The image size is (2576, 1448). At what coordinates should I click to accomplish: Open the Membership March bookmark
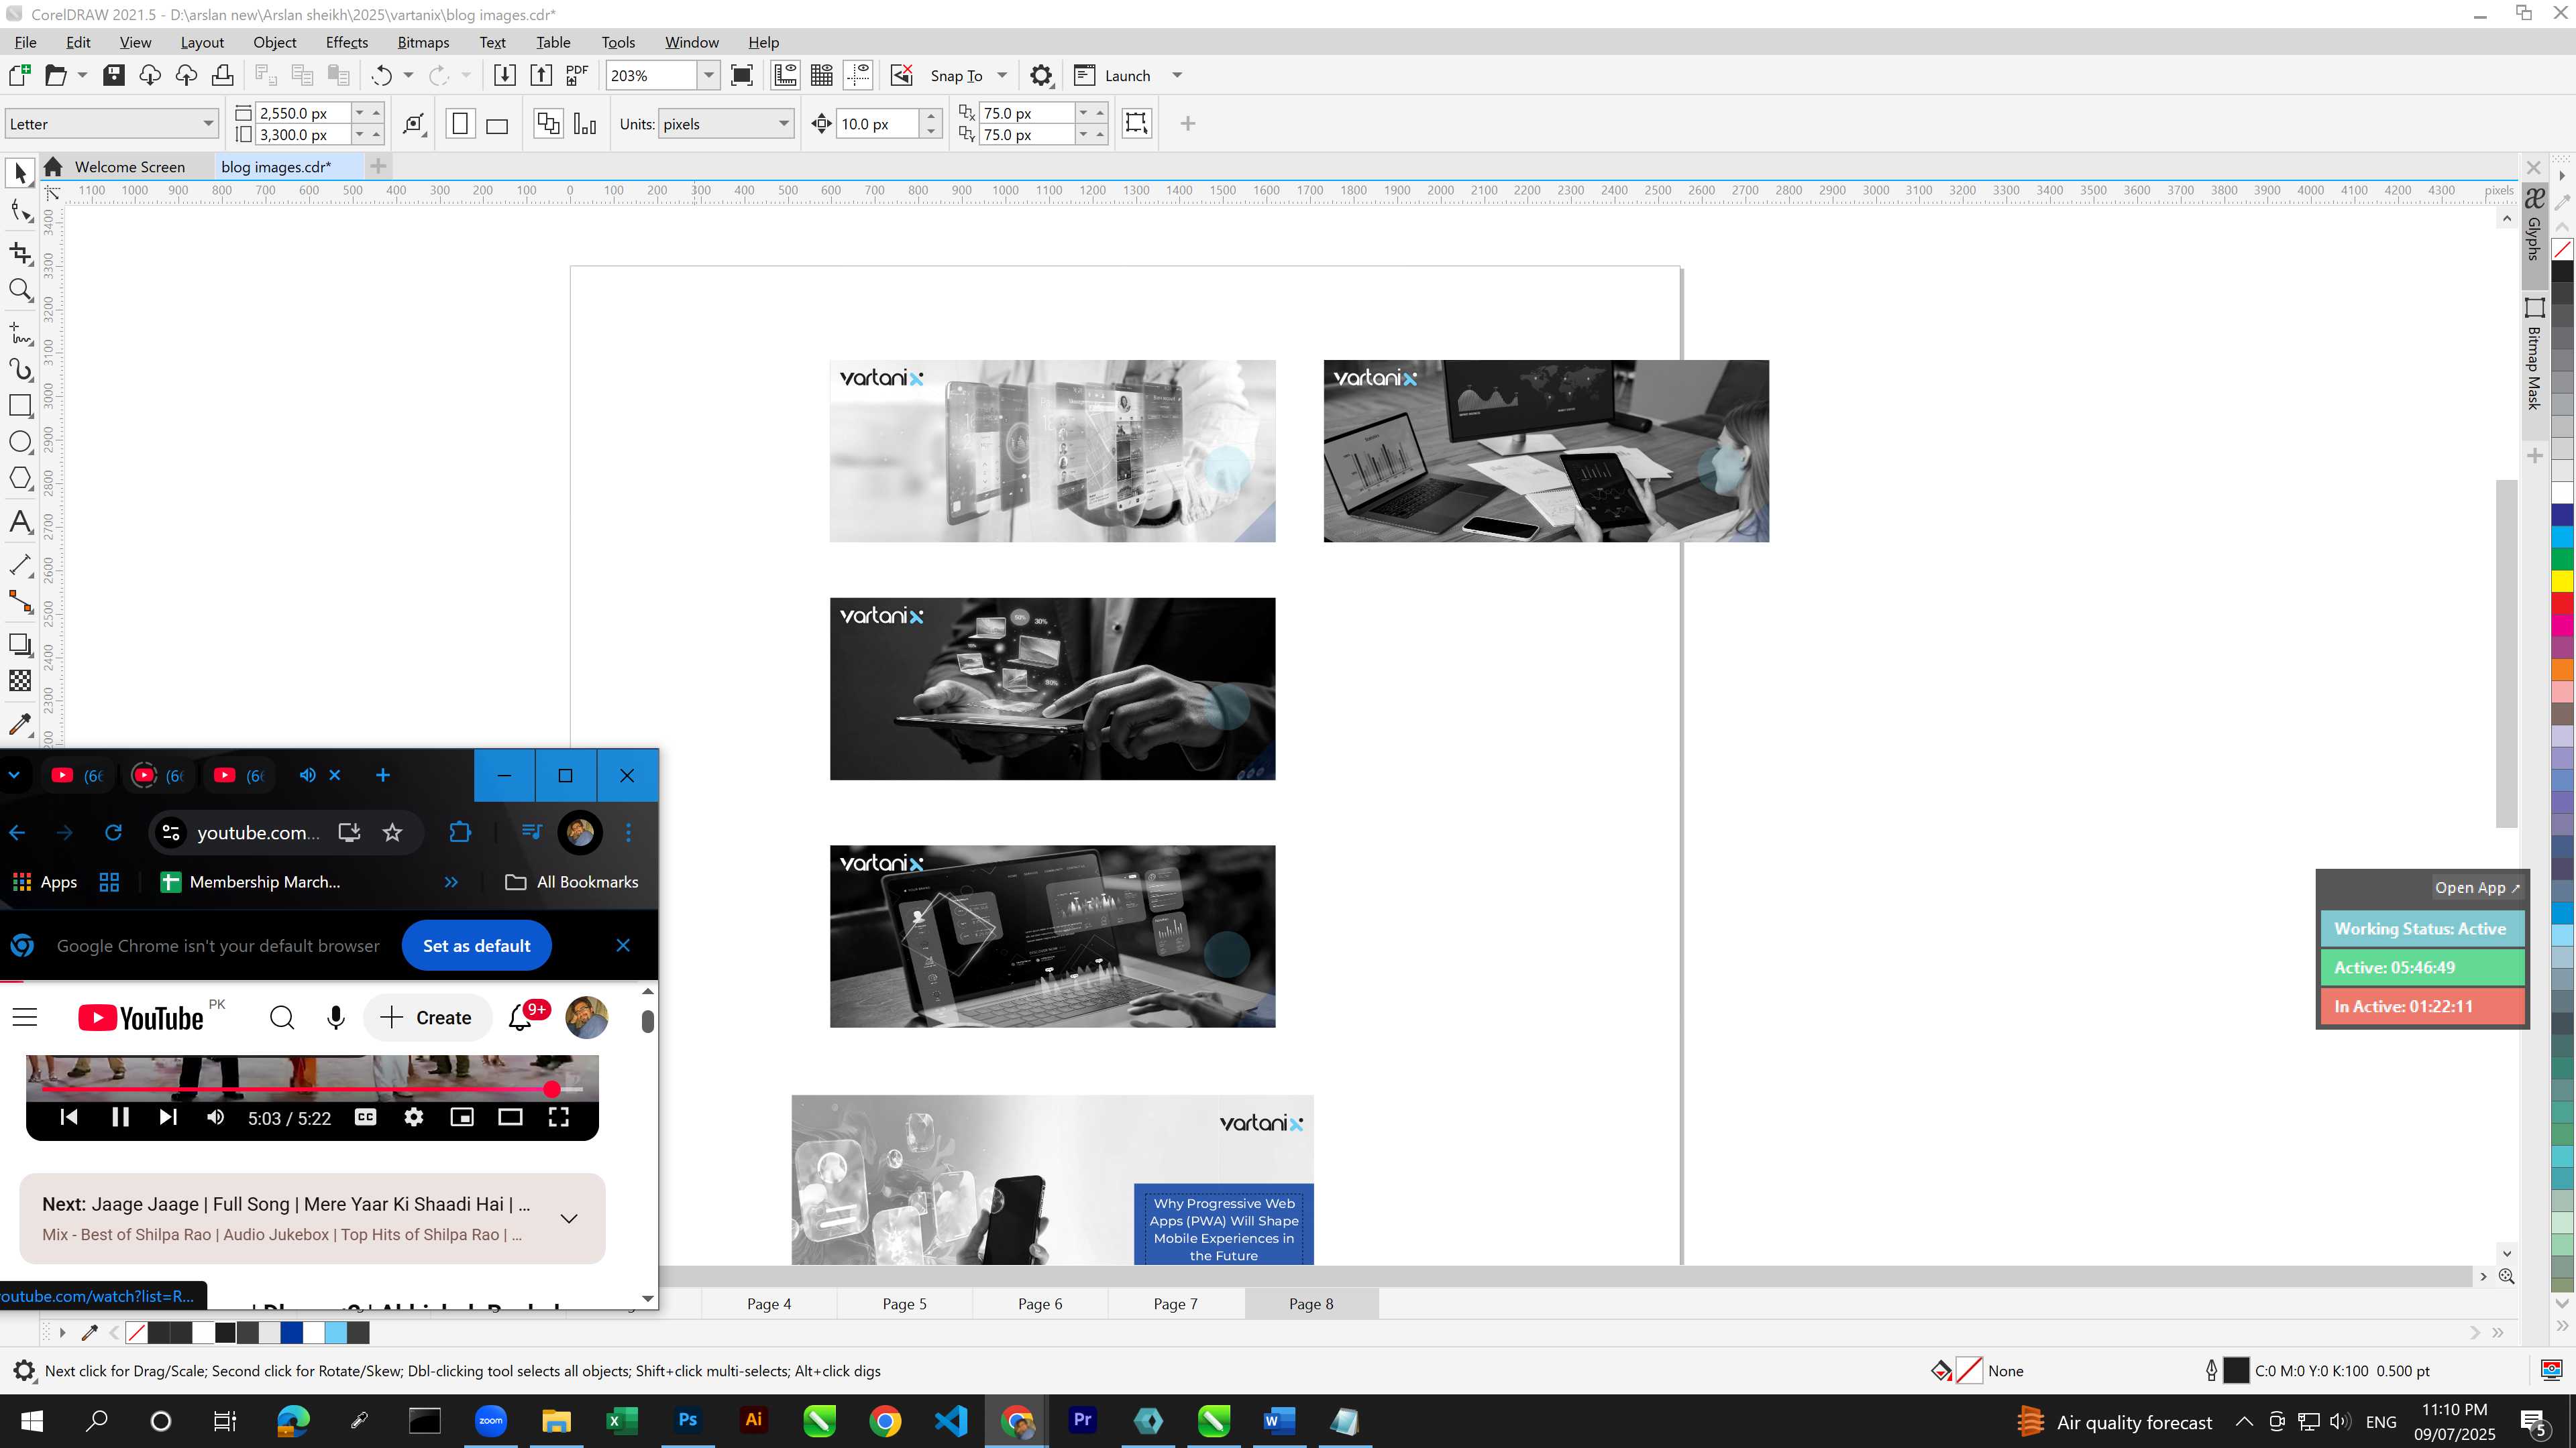pyautogui.click(x=251, y=882)
